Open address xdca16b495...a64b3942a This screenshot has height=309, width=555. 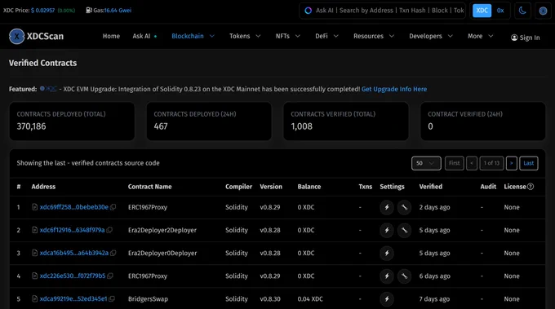74,253
